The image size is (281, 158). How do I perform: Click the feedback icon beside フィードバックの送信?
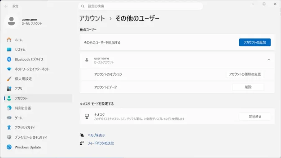click(x=82, y=143)
